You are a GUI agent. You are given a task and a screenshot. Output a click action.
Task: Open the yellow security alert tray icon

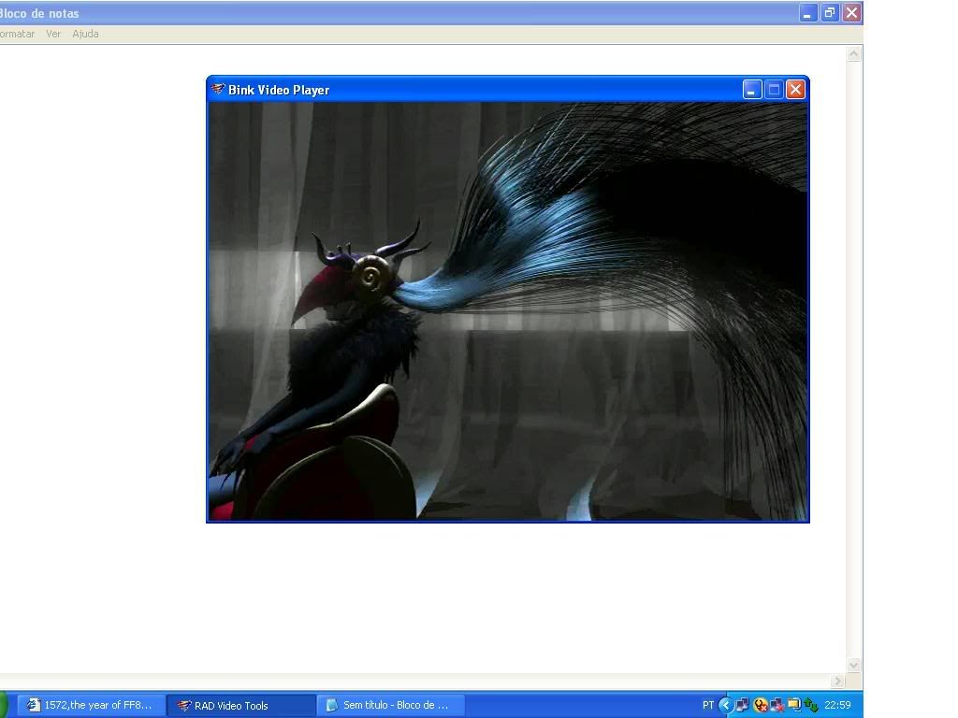pyautogui.click(x=760, y=705)
